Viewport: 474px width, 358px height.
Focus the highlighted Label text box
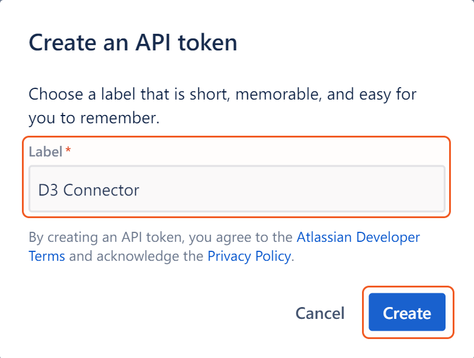click(x=237, y=190)
